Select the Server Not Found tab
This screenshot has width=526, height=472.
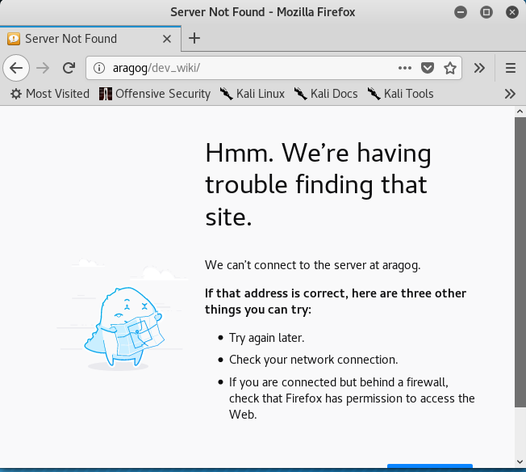81,39
